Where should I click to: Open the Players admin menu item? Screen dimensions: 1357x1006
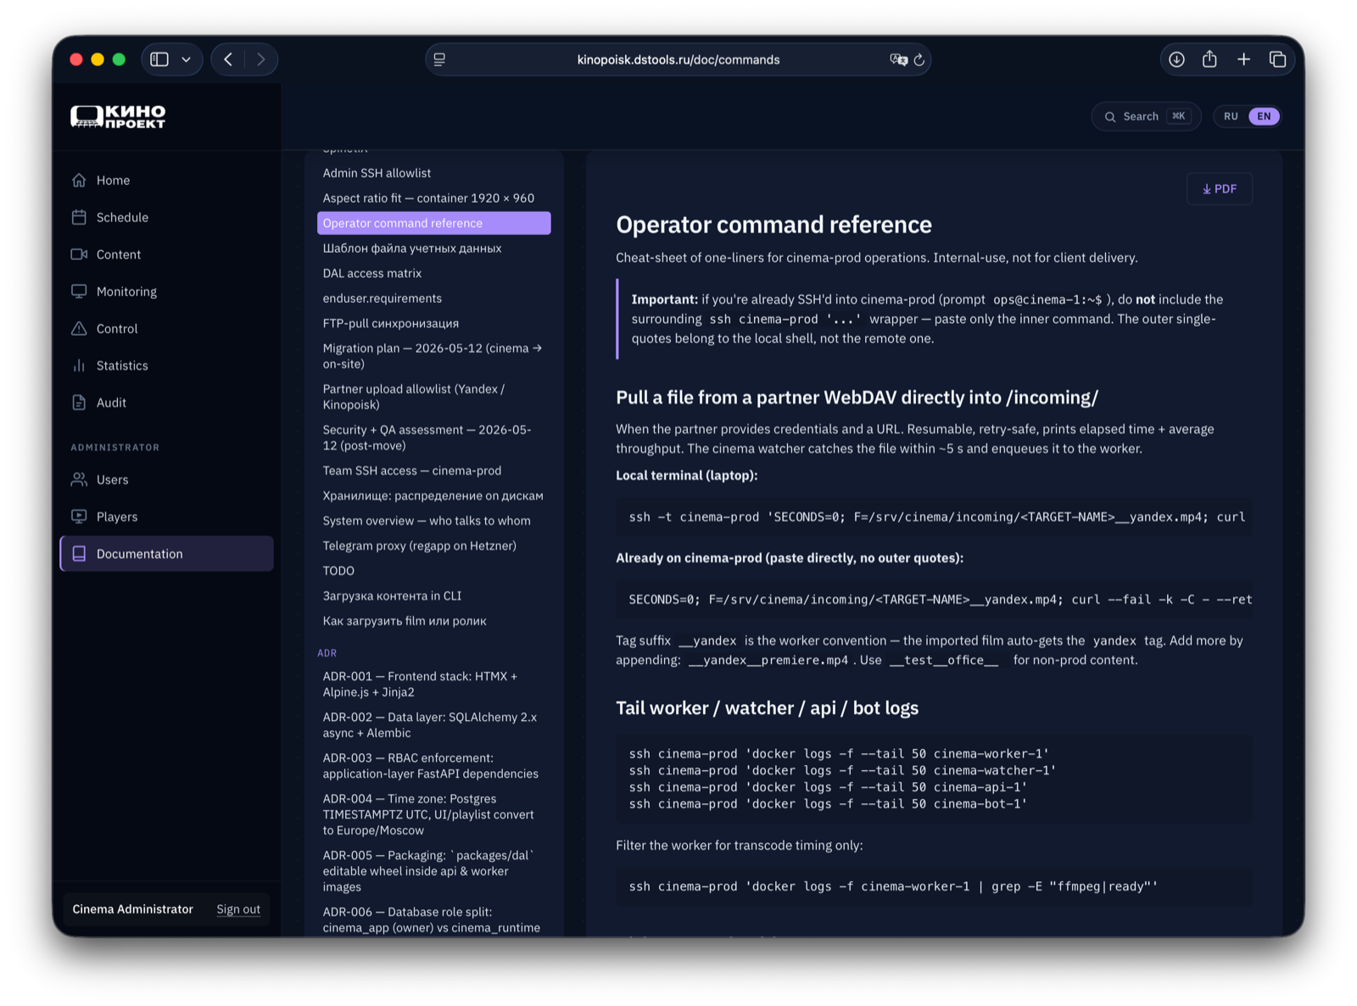[x=166, y=517]
